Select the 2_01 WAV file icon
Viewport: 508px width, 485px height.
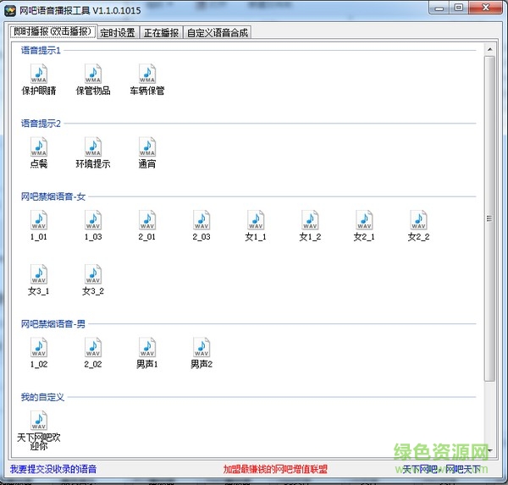(147, 220)
